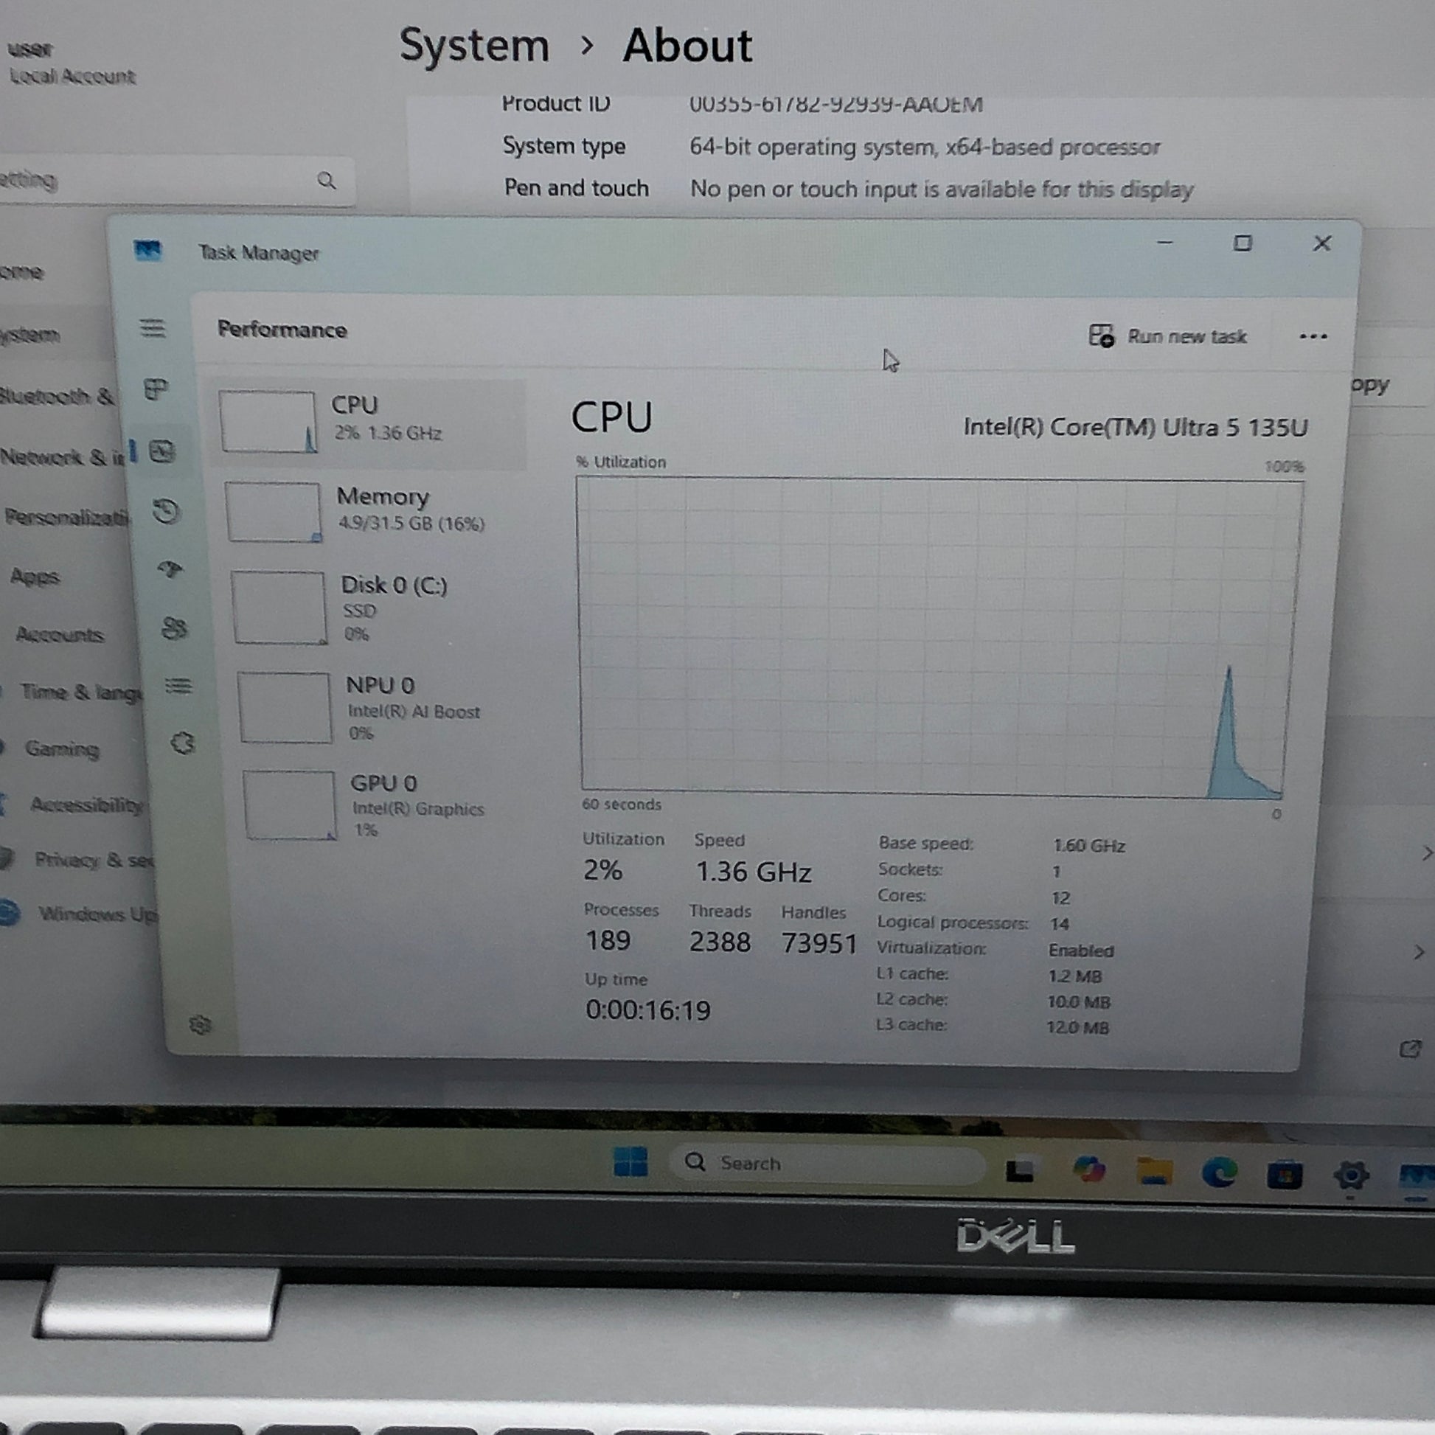
Task: Open Copilot icon on taskbar
Action: [x=1089, y=1170]
